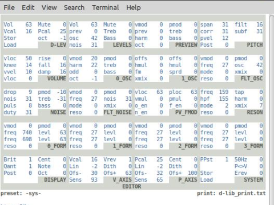The image size is (274, 205).
Task: Select the odd parameter in 0_OSC
Action: tap(74, 72)
